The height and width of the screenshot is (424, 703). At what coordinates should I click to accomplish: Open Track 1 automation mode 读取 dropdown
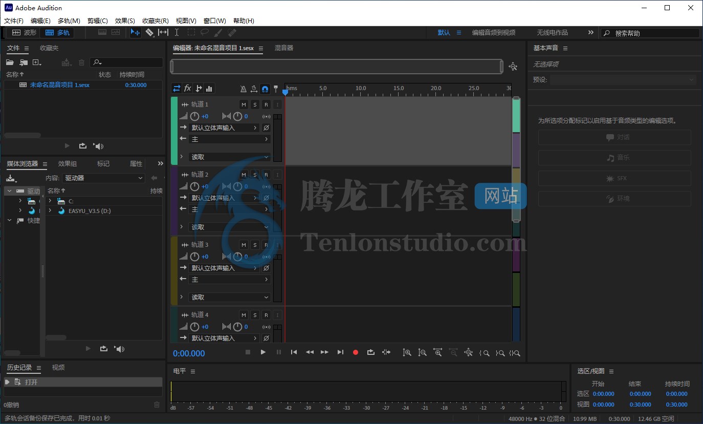pyautogui.click(x=229, y=157)
